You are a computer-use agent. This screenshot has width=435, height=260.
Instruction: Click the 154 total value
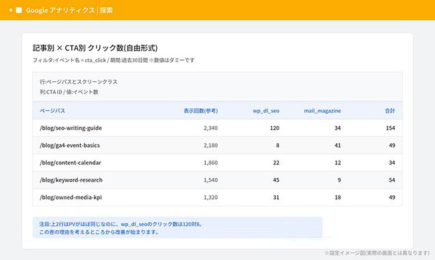click(390, 128)
